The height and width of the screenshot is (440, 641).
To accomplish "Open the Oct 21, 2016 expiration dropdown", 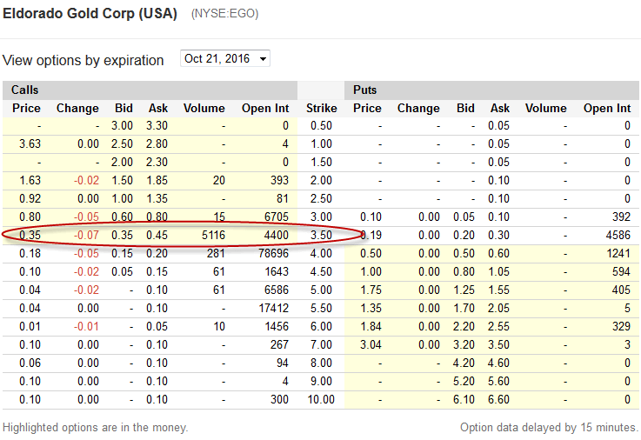I will 225,59.
